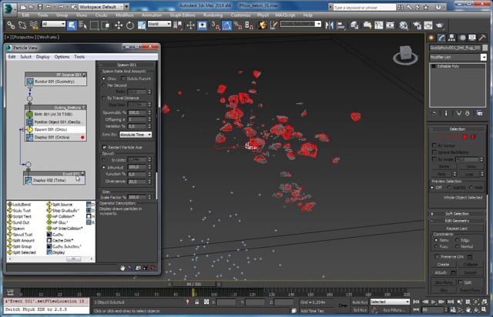Click Selection Lock toggle padlock icon
Image resolution: width=493 pixels, height=317 pixels.
coord(197,302)
